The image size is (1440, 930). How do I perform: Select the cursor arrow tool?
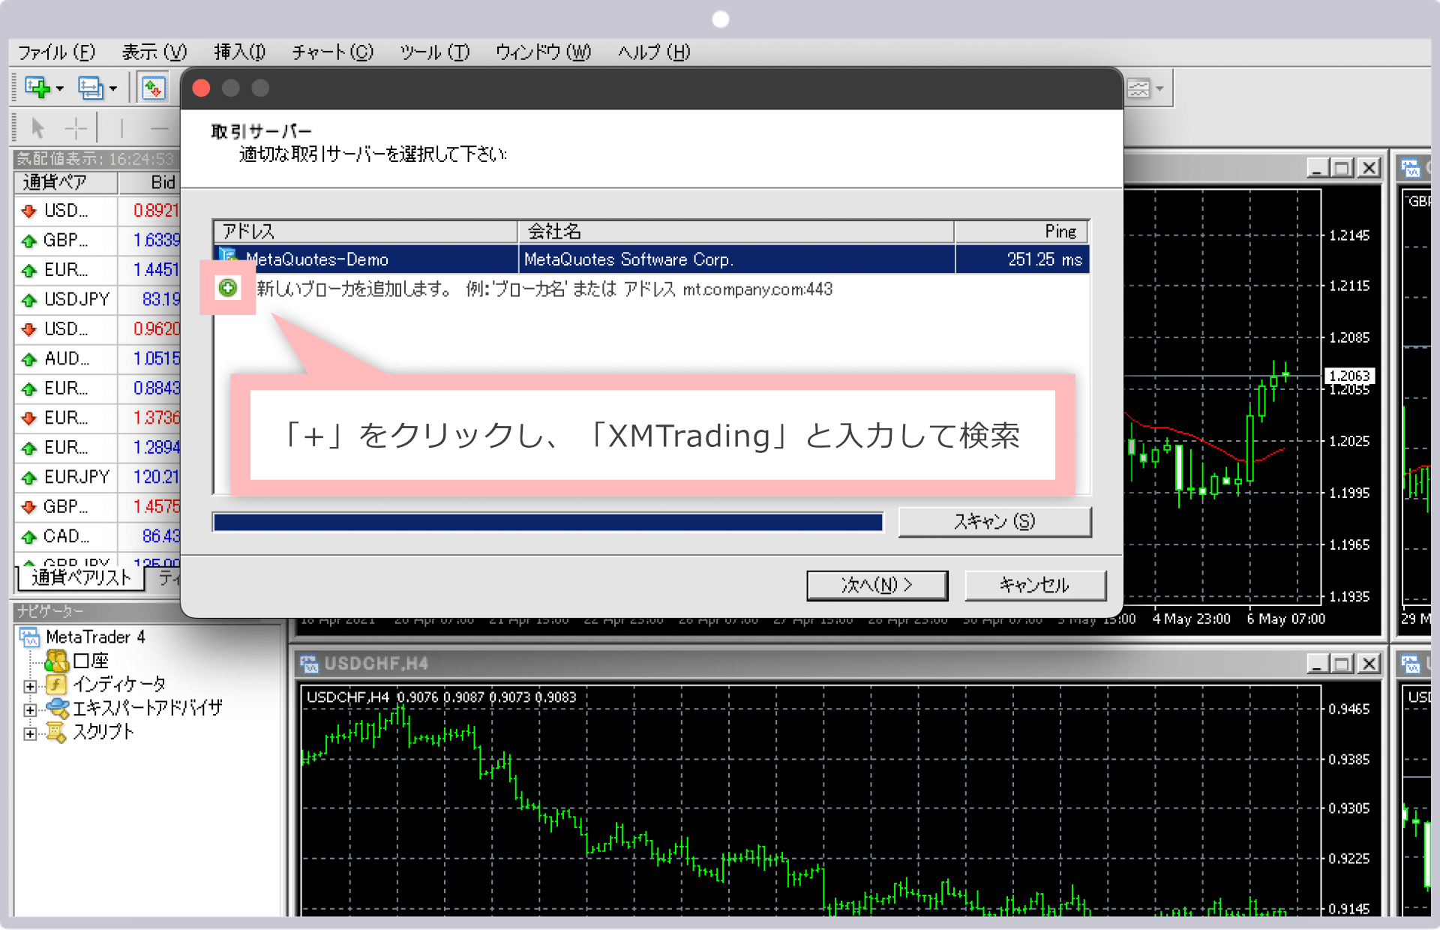click(37, 128)
